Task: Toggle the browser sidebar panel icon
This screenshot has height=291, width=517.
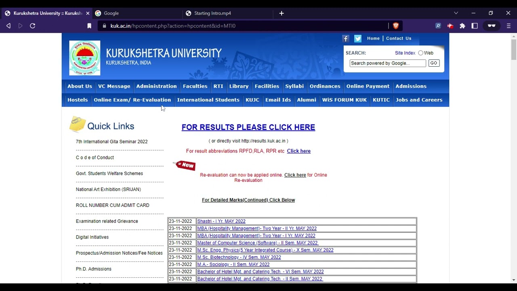Action: click(x=475, y=26)
